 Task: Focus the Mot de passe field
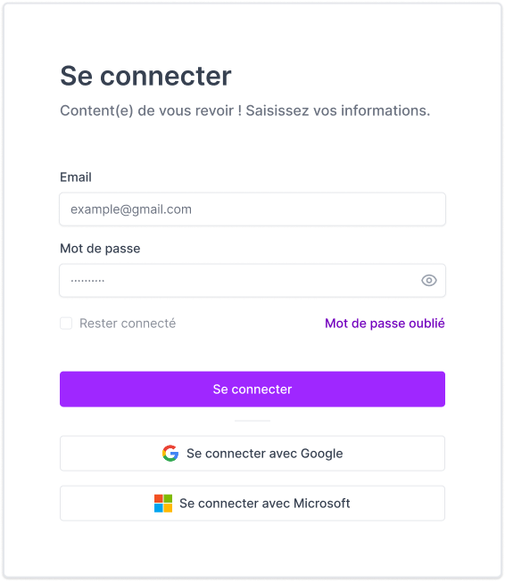[x=252, y=281]
